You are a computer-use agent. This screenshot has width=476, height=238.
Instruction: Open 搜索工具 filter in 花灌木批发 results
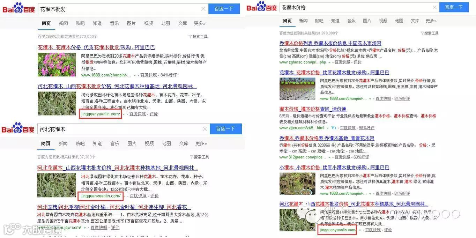(198, 37)
